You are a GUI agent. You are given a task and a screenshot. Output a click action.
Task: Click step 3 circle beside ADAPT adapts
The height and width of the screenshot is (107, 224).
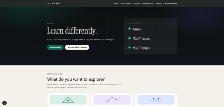pos(130,48)
